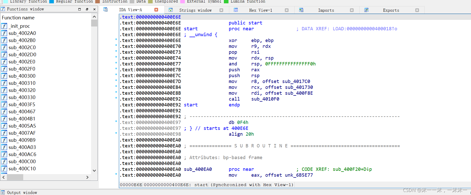
Task: Maximize the Functions window panel
Action: [x=79, y=9]
